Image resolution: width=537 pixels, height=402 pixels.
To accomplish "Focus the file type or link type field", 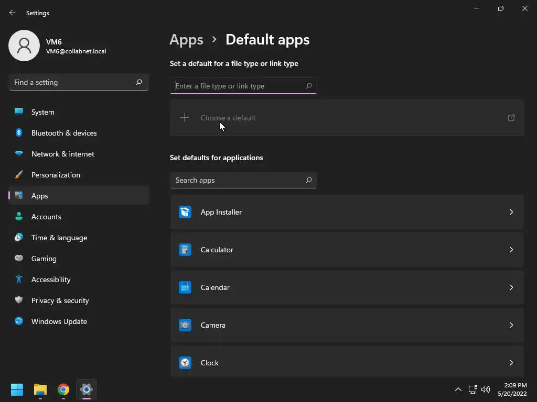I will [x=239, y=86].
